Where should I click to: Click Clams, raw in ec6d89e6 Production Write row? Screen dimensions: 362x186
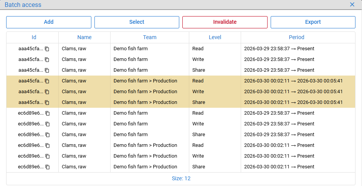coord(74,156)
